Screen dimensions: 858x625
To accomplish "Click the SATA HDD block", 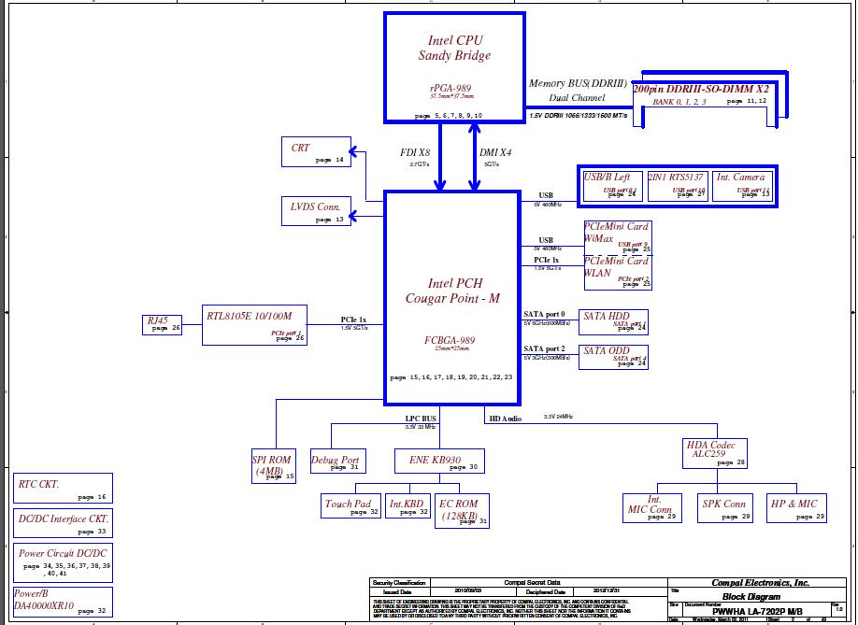I will click(614, 320).
